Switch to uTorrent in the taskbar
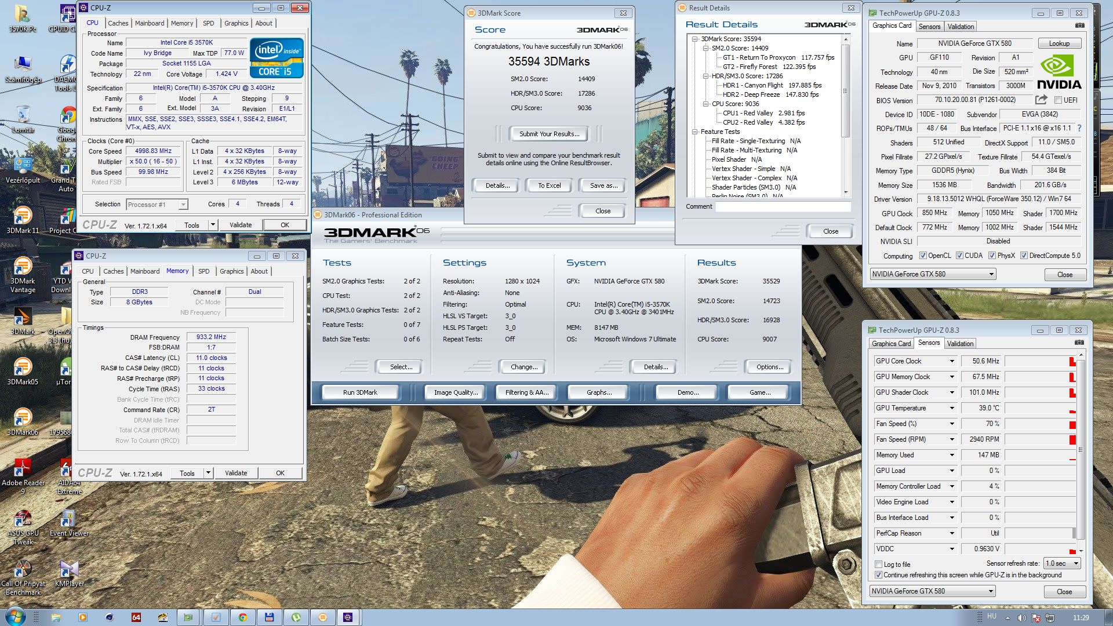 coord(296,617)
